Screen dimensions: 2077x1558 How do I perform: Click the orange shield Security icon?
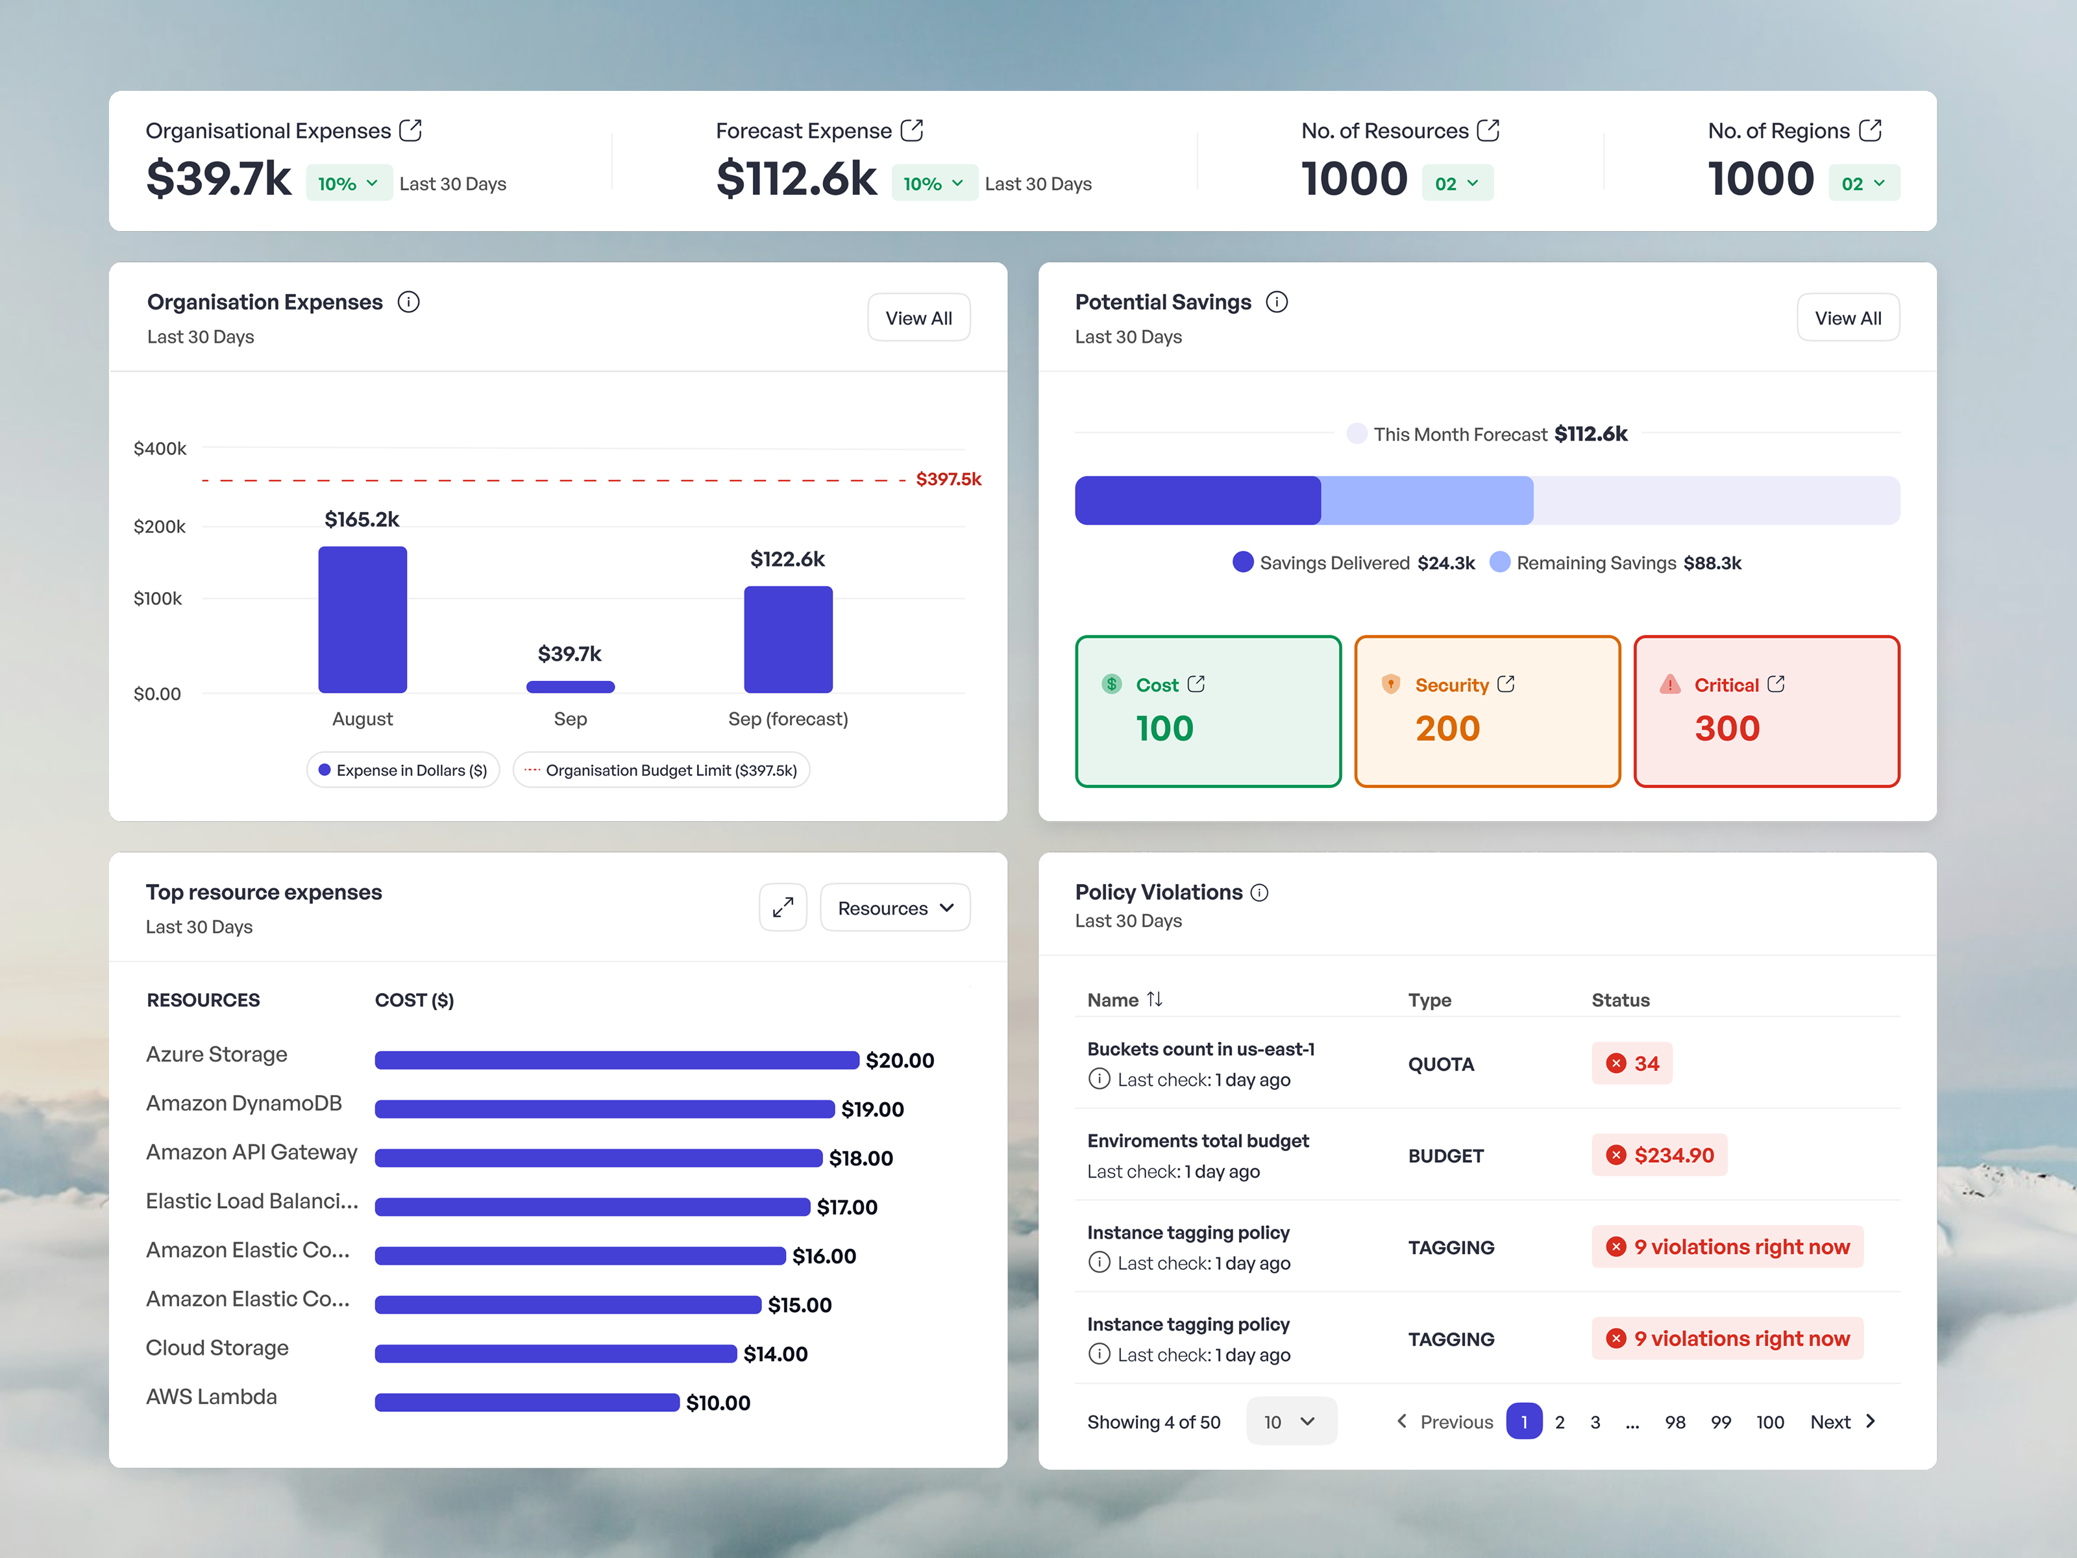click(x=1390, y=684)
